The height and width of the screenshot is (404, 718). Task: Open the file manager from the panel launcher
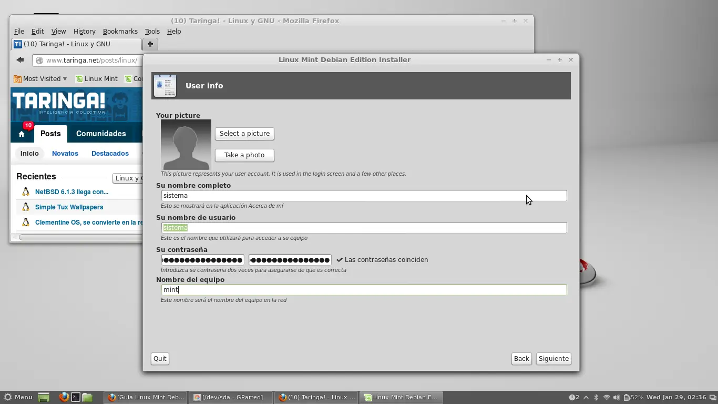pyautogui.click(x=87, y=397)
